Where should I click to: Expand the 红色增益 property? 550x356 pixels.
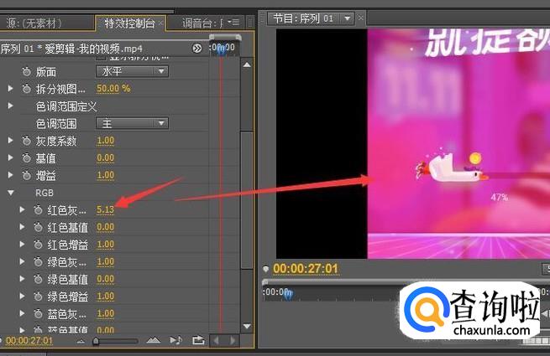tap(22, 245)
